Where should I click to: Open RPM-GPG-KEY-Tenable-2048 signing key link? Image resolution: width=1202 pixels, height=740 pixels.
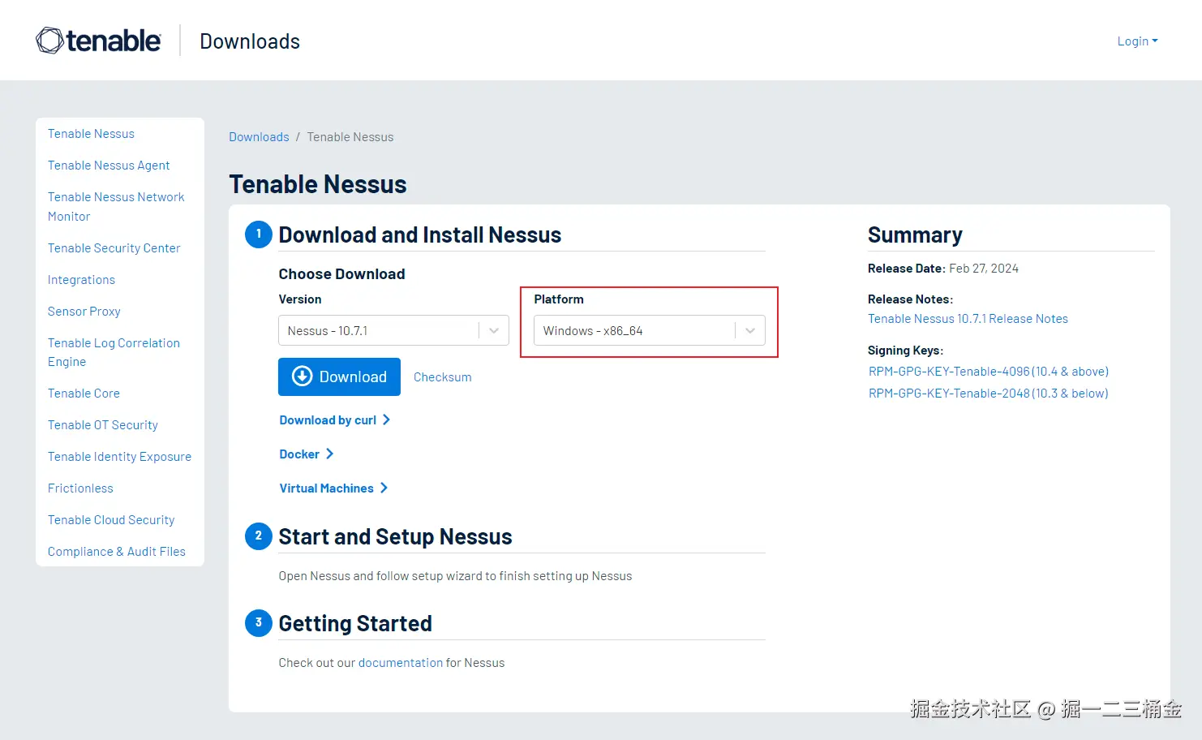tap(988, 394)
